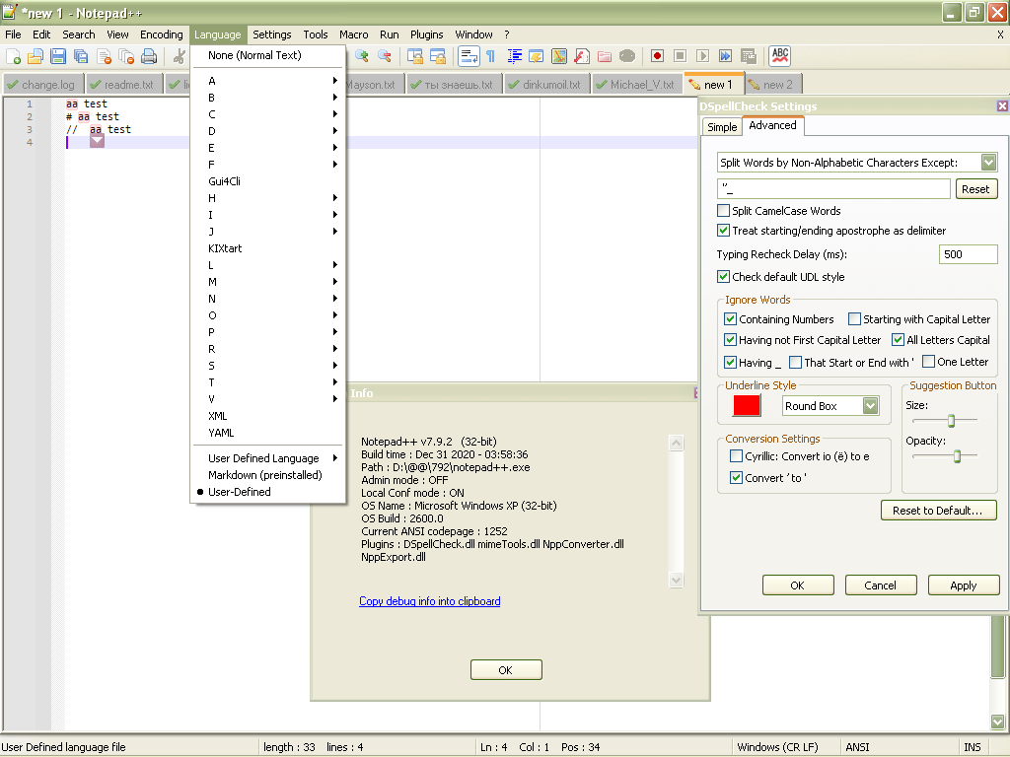Click the New file toolbar icon
The width and height of the screenshot is (1010, 757).
[x=13, y=56]
